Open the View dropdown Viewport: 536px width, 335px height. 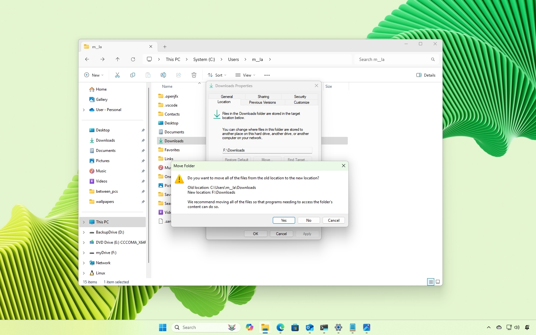[246, 75]
